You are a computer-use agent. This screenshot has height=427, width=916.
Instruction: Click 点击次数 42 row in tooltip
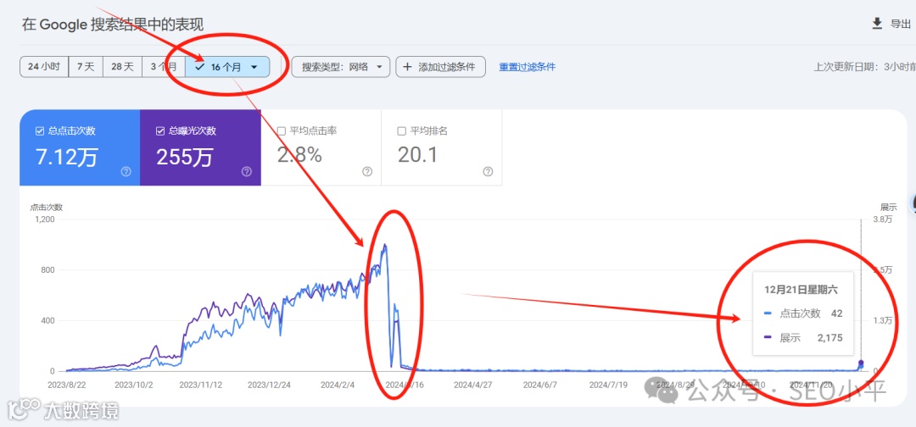point(803,313)
